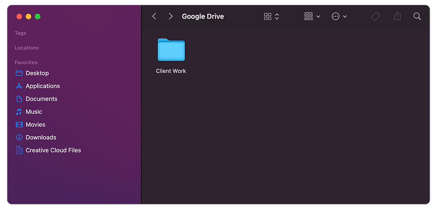Viewport: 434px width, 211px height.
Task: Expand the action menu dropdown chevron
Action: (x=345, y=17)
